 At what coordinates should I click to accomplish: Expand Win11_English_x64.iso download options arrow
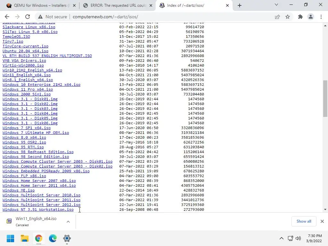point(68,222)
